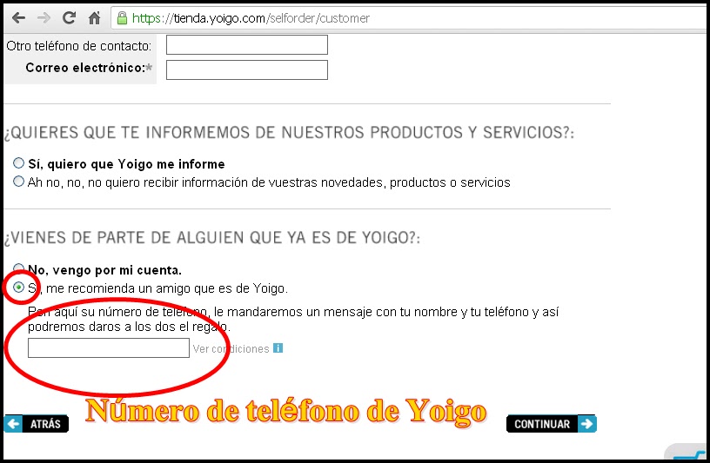Screen dimensions: 710x463
Task: Click the browser forward arrow
Action: pos(44,18)
